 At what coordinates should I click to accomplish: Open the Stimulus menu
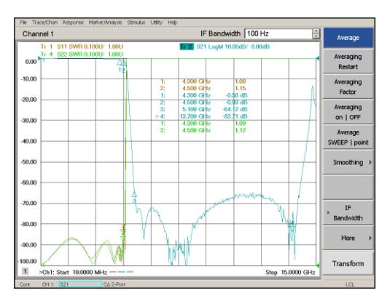(136, 23)
